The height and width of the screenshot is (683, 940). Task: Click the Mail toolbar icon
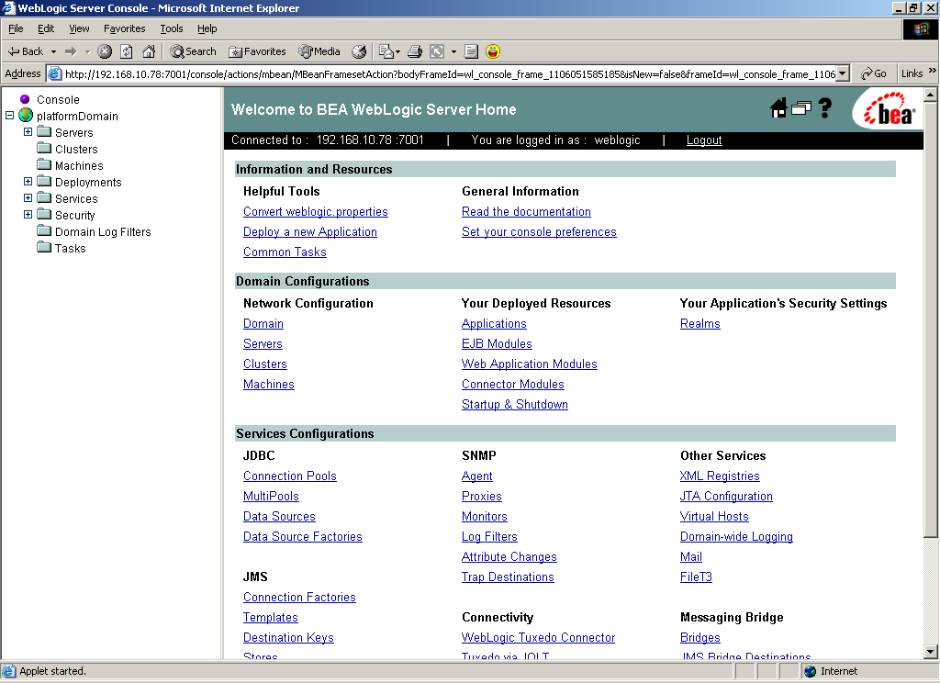coord(386,51)
